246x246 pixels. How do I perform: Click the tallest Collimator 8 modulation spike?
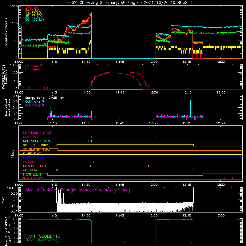191,109
